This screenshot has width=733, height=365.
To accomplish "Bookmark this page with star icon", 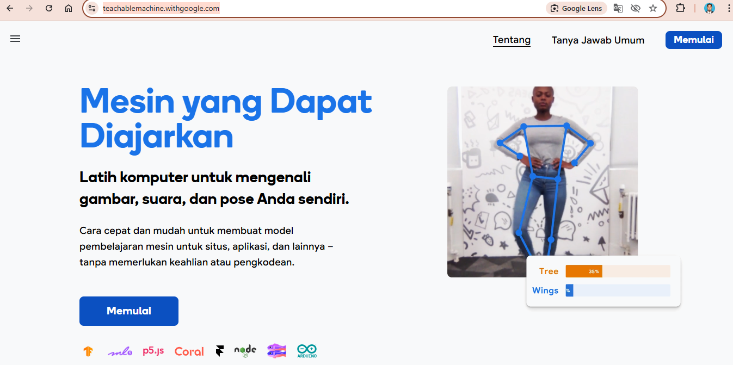I will point(653,8).
